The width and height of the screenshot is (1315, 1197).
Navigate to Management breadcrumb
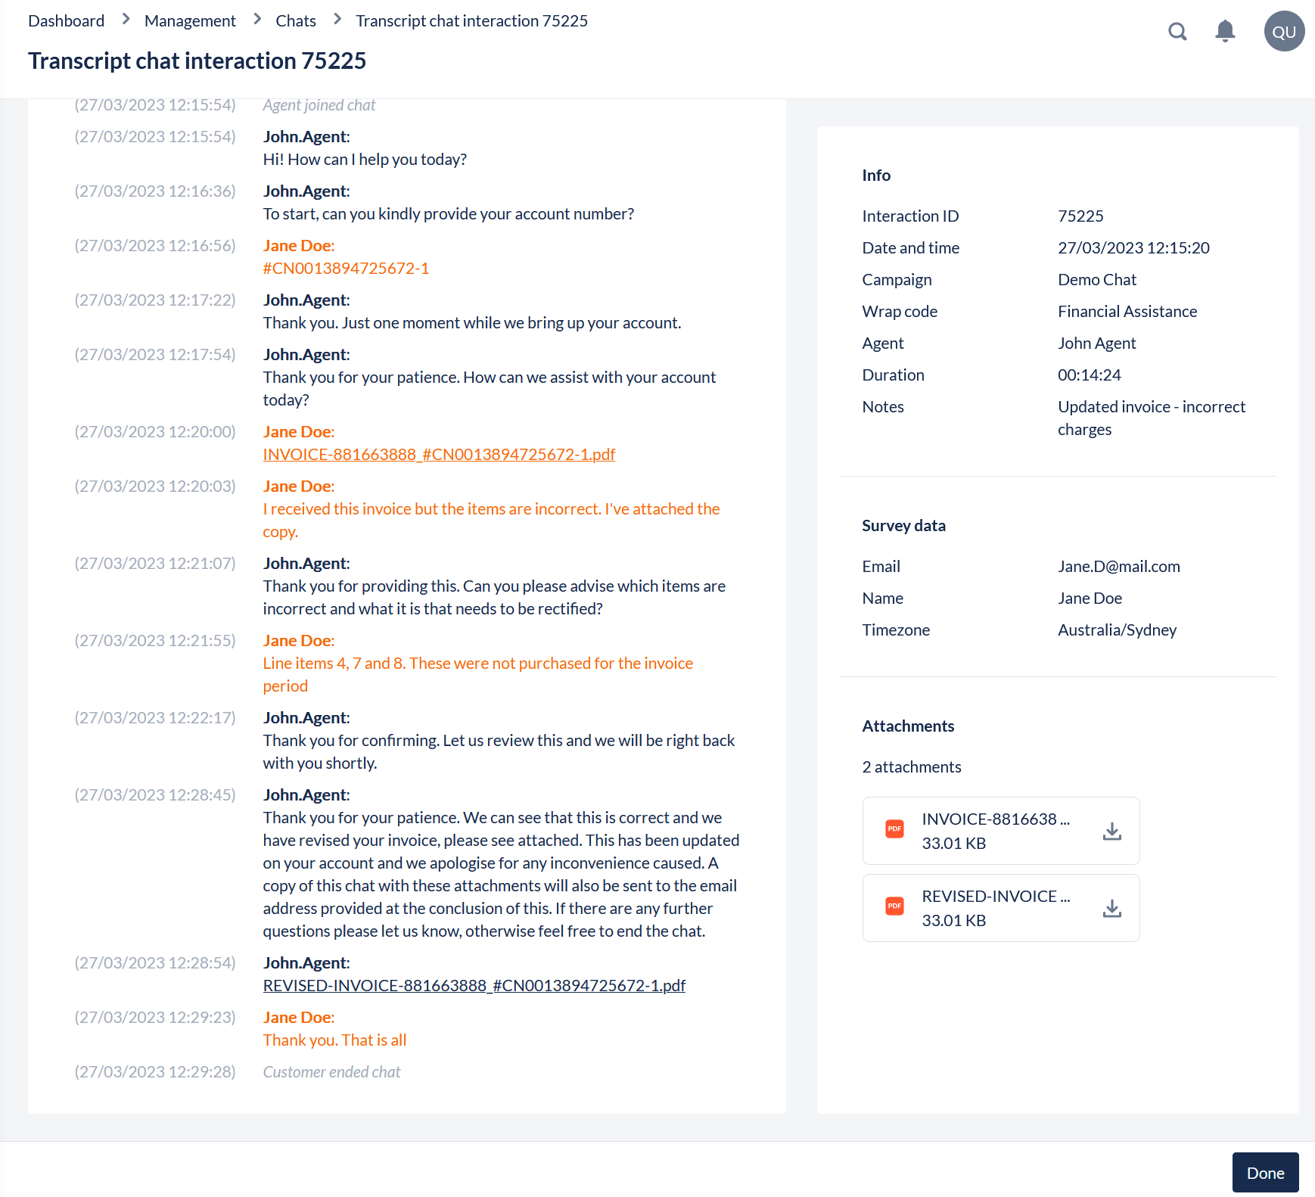click(190, 21)
